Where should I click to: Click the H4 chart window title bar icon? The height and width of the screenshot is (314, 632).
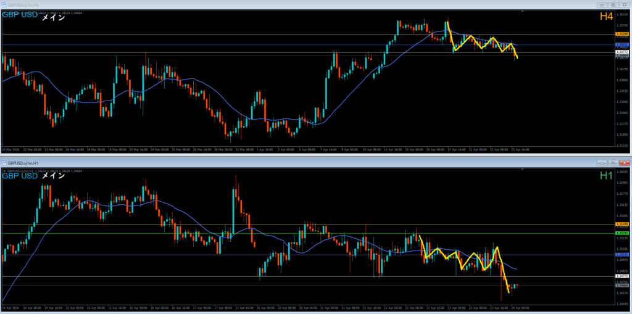(4, 4)
